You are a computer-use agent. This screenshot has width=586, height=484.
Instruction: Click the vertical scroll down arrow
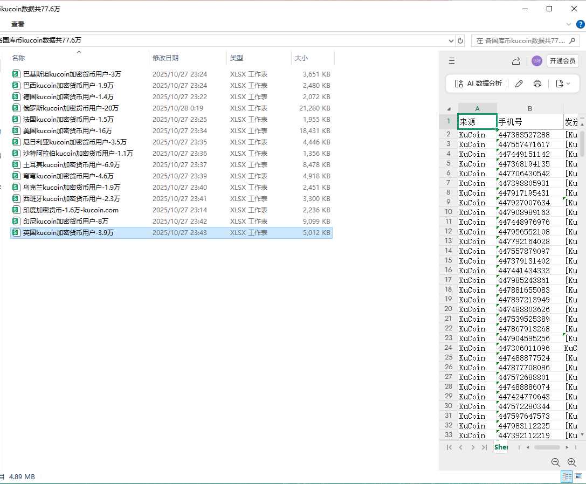[582, 434]
